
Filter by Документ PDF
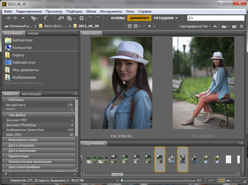point(39,120)
